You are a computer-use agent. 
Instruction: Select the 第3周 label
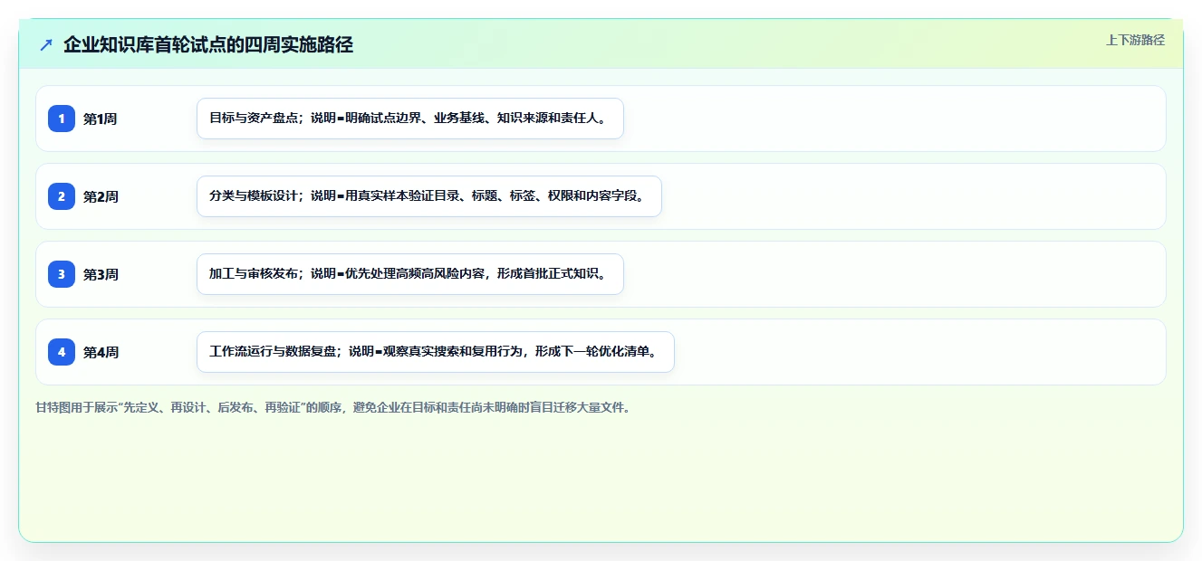[101, 274]
